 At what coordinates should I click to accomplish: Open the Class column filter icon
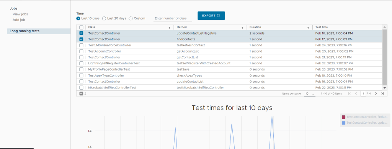[x=170, y=28]
